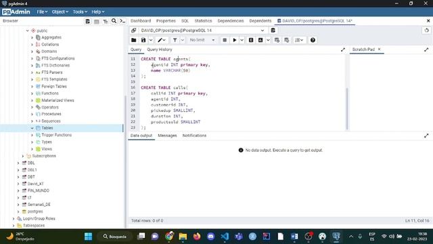Screen dimensions: 433x244
Task: Click the reset icon at top-right of query tool
Action: 427,30
